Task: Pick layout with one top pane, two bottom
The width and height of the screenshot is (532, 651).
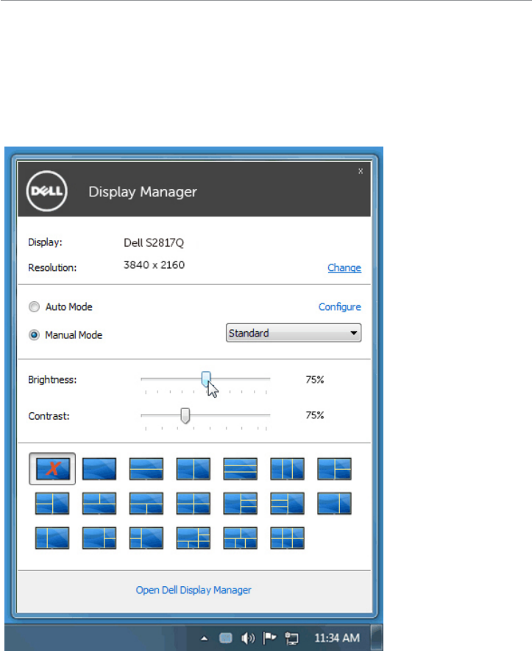Action: click(x=146, y=503)
